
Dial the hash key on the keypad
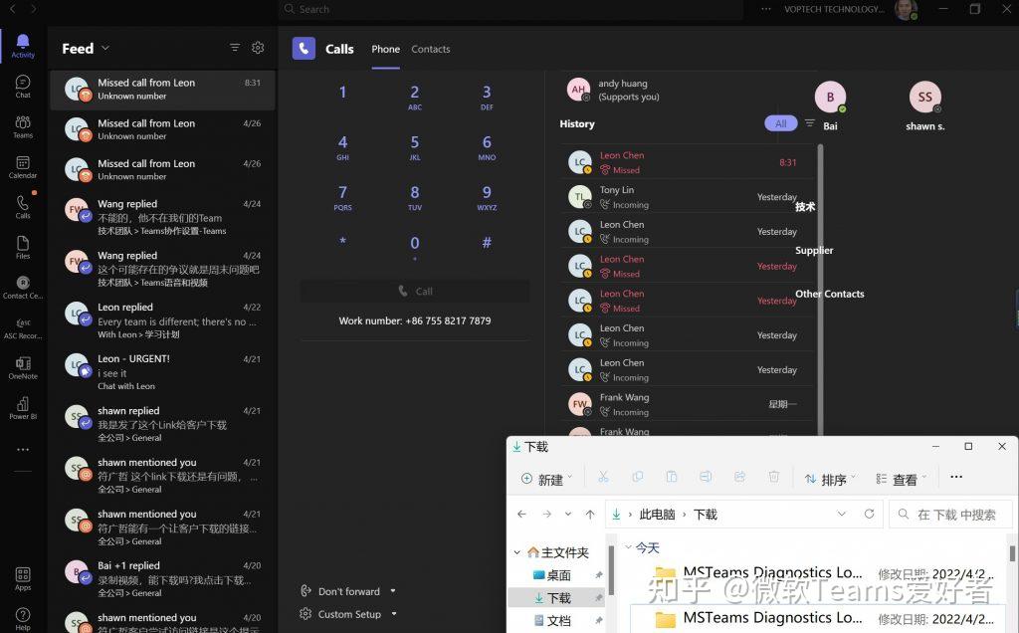[x=487, y=243]
